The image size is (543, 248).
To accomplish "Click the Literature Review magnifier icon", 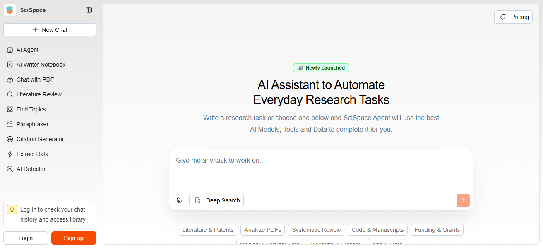I will [x=10, y=94].
